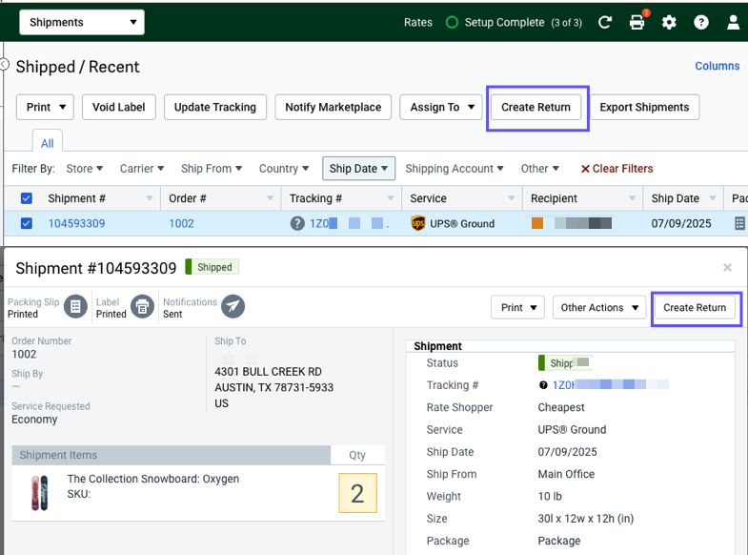Click the help question mark icon
The image size is (748, 555).
tap(701, 22)
